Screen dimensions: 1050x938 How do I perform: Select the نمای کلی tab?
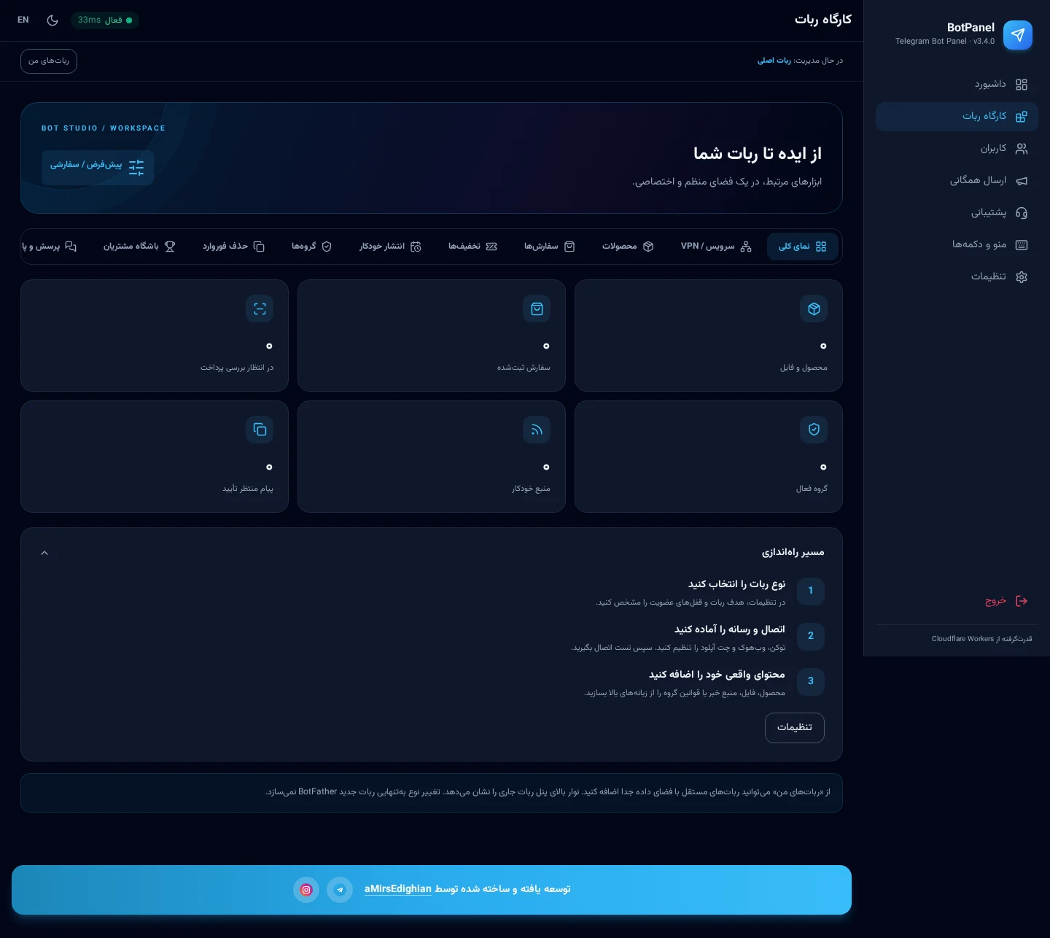(803, 247)
